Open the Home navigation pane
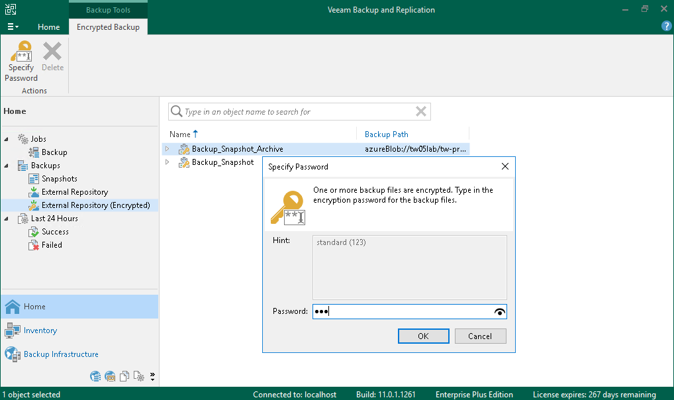This screenshot has height=400, width=674. tap(80, 307)
